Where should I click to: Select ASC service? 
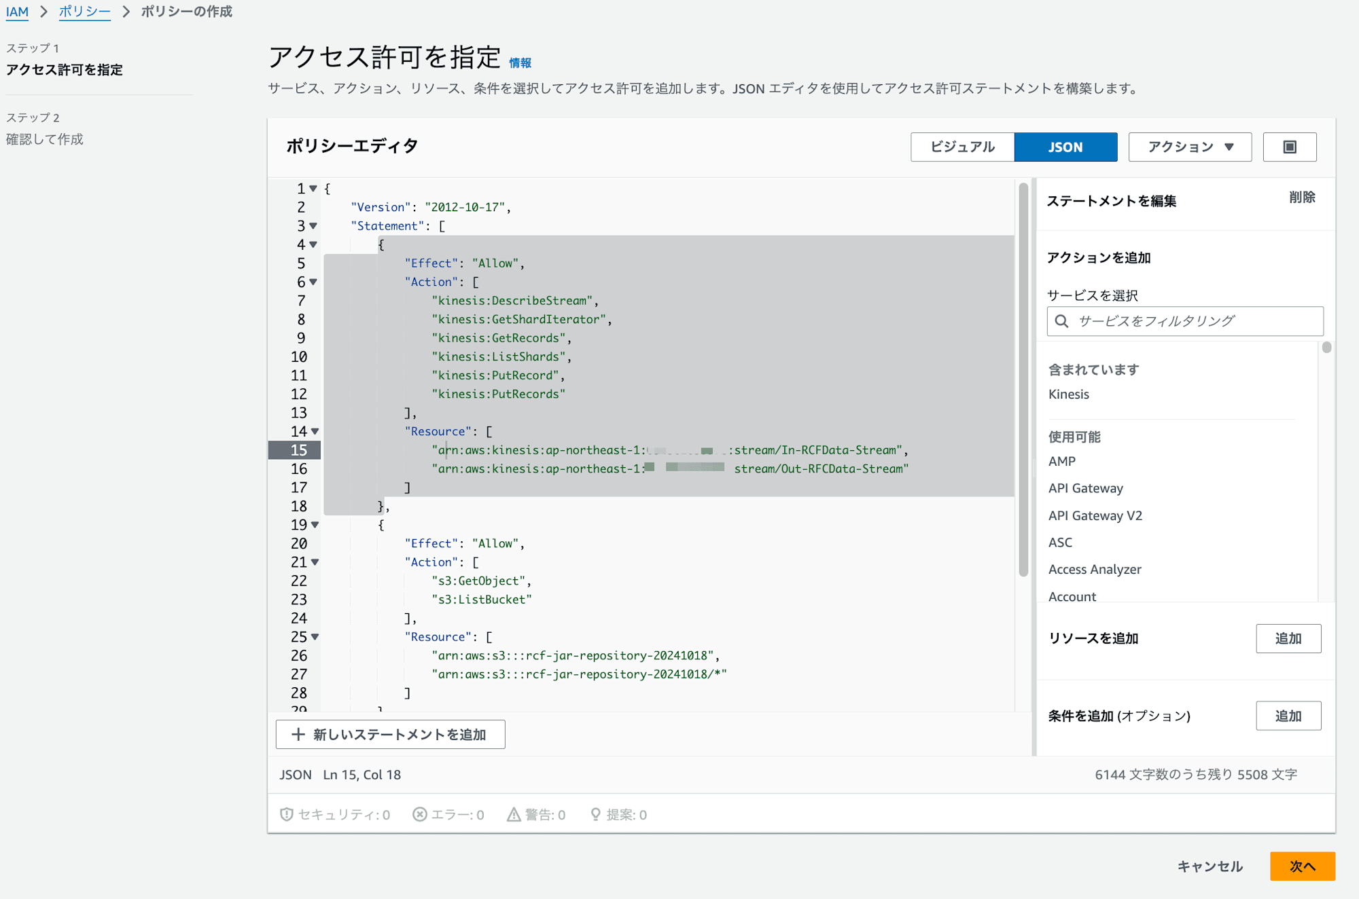(1060, 543)
